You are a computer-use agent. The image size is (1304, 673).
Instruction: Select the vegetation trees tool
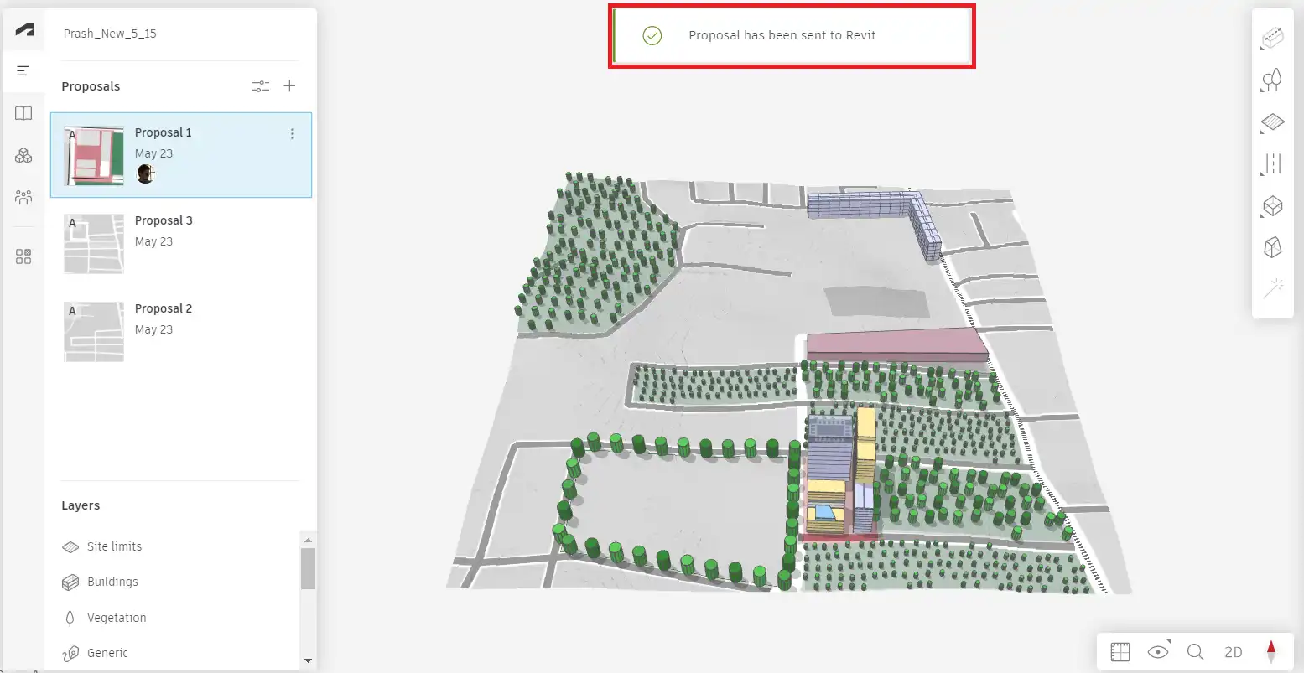point(1272,80)
